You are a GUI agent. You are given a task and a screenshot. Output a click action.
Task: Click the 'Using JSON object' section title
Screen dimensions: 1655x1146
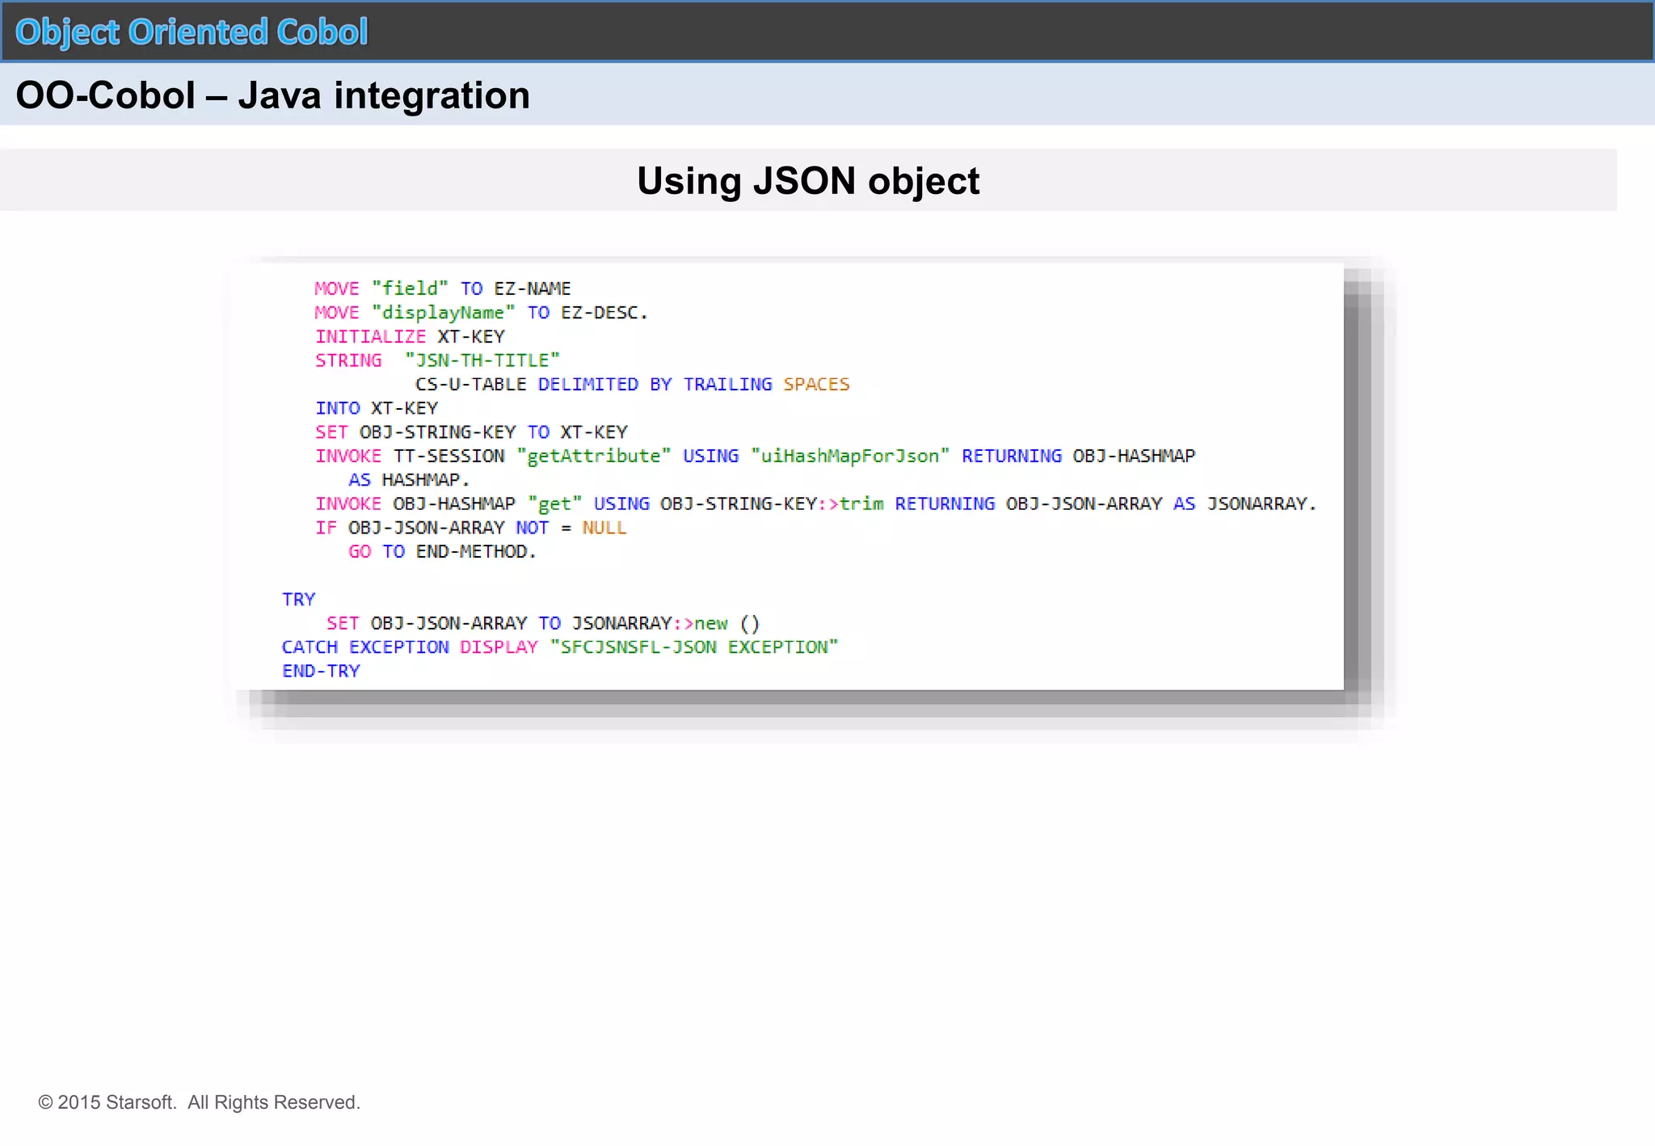[808, 180]
